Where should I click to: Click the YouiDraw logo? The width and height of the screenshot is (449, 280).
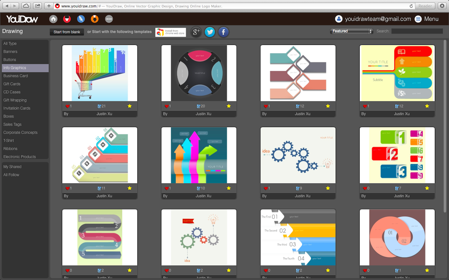(22, 19)
